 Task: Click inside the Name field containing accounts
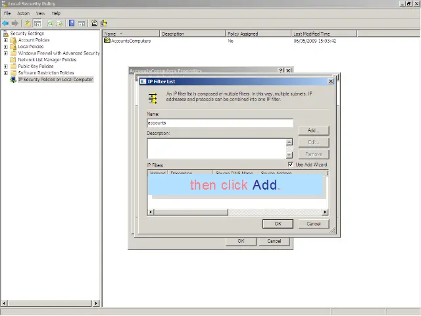(x=220, y=123)
